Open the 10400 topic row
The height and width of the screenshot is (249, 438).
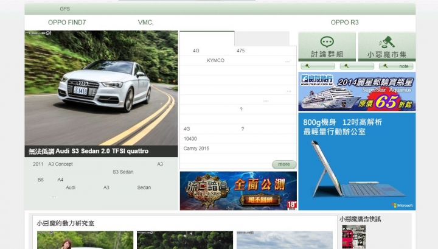pos(238,139)
